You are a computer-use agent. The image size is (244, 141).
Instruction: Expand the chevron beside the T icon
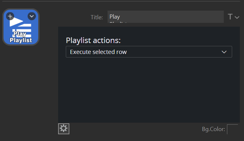pos(237,17)
